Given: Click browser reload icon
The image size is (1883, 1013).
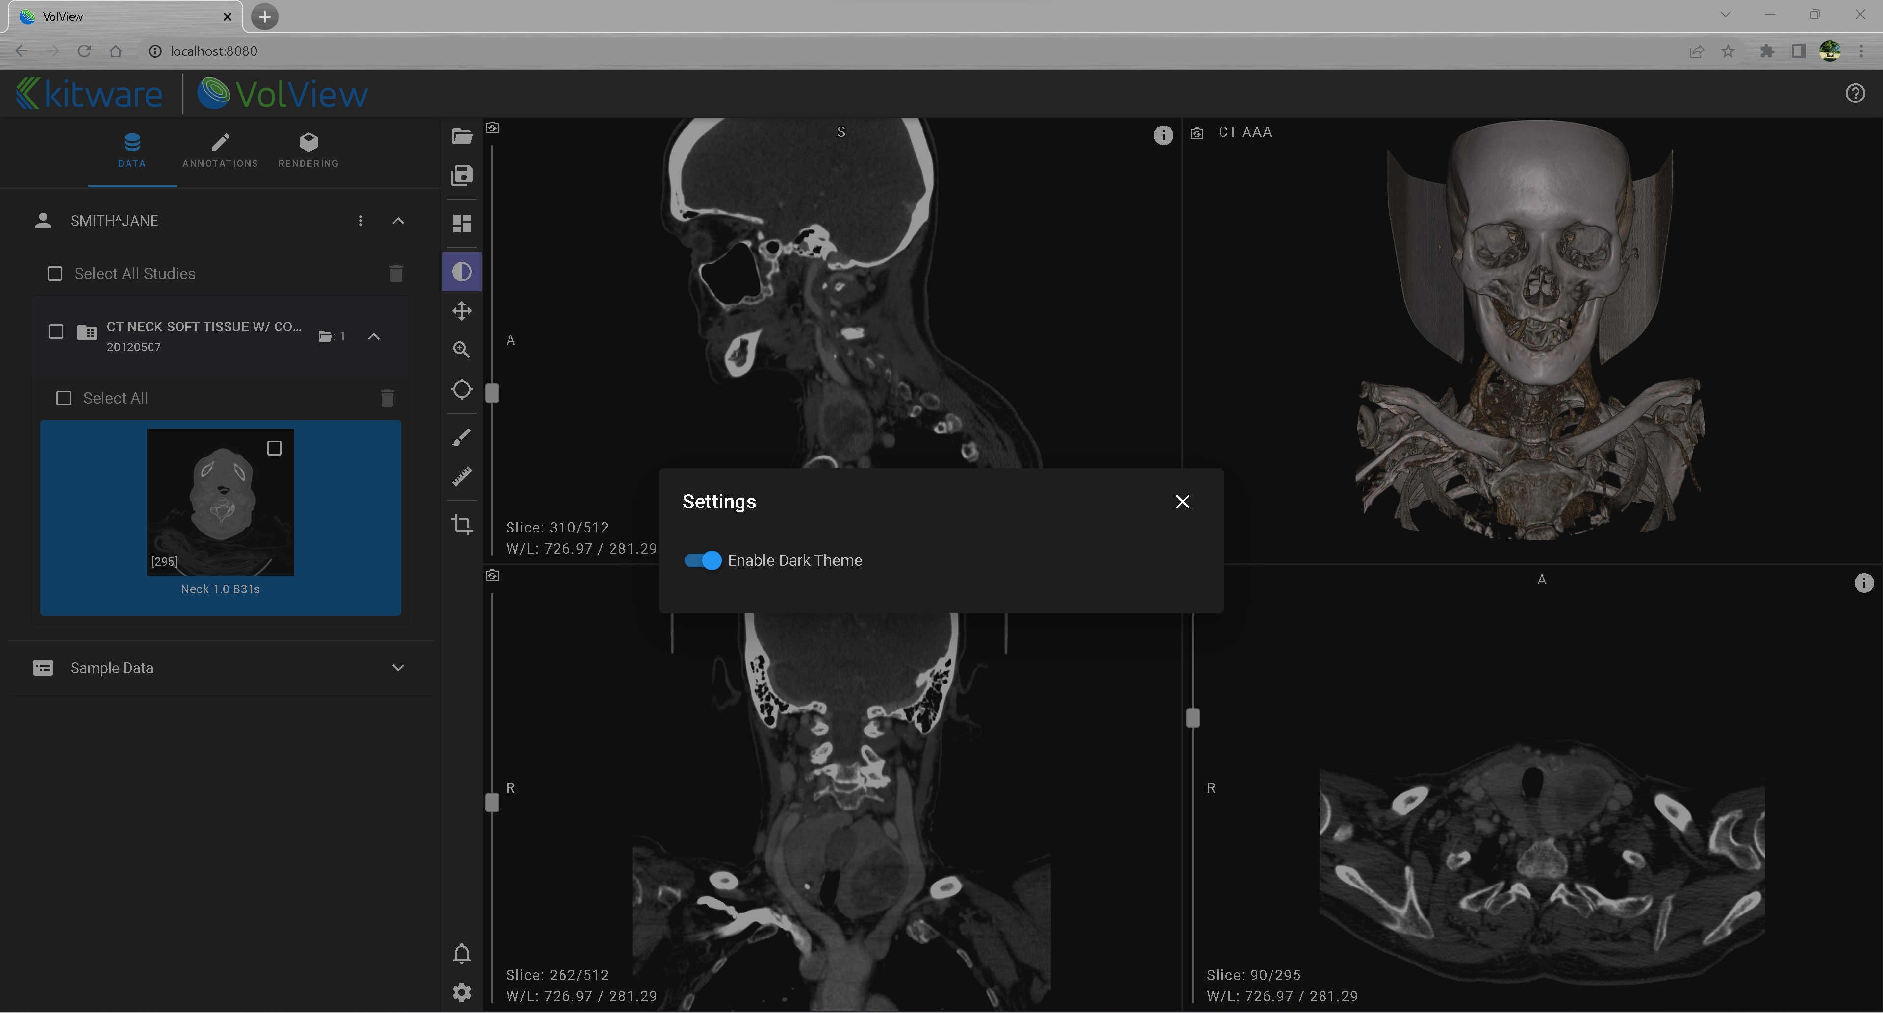Looking at the screenshot, I should coord(84,51).
